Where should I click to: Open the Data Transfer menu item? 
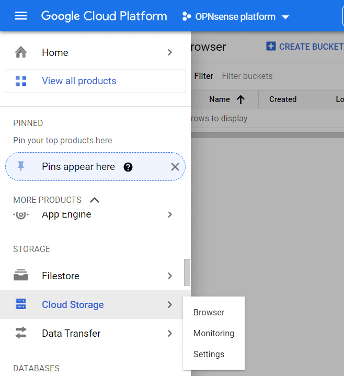point(95,333)
